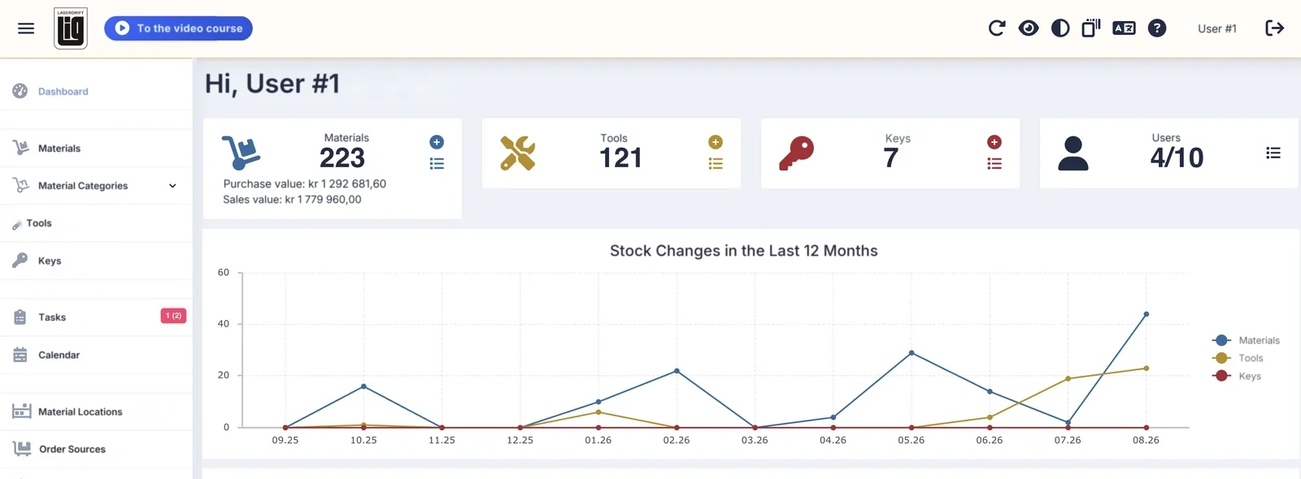Click the mobile devices icon in header

(1091, 28)
